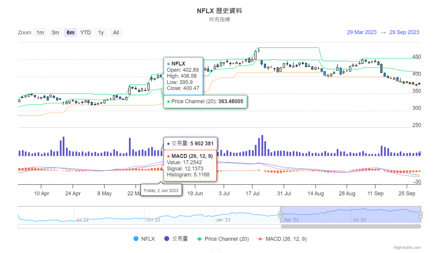Click Jan '23 label in navigator
Viewport: 436px width, 253px height.
[223, 220]
